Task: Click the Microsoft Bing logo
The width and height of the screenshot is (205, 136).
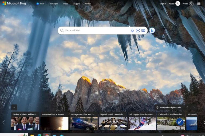Action: 14,3
